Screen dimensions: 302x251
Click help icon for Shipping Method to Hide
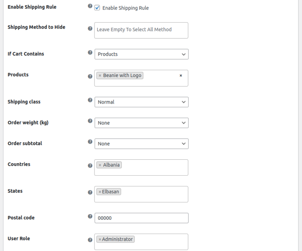90,28
